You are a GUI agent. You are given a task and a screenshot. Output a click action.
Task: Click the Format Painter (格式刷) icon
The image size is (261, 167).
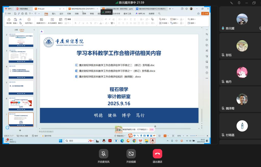[9, 20]
